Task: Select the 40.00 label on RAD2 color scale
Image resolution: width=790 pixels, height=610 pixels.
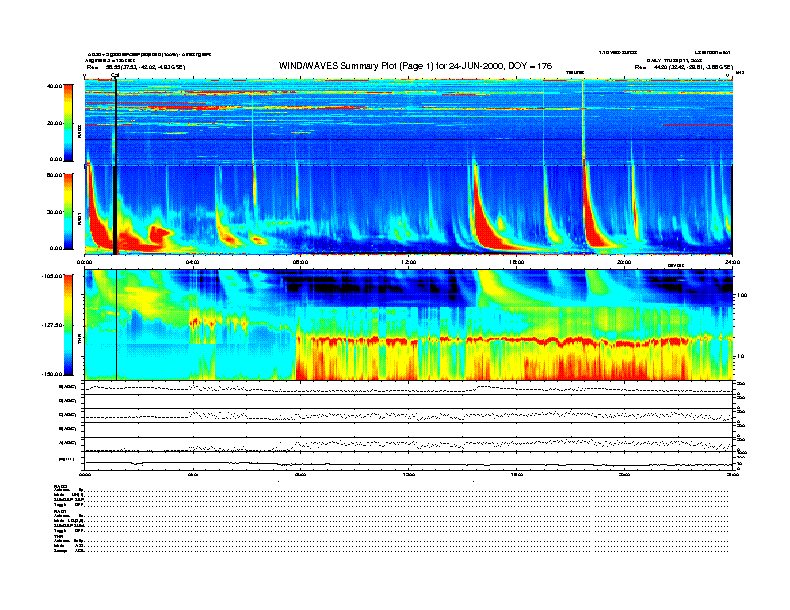Action: (54, 86)
